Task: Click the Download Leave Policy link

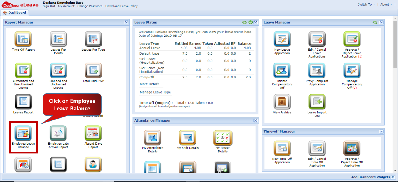Action: click(x=122, y=6)
